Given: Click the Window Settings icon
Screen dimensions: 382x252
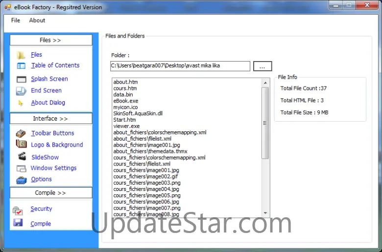Looking at the screenshot, I should point(21,168).
